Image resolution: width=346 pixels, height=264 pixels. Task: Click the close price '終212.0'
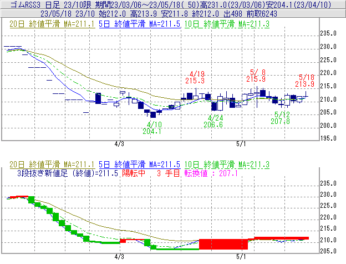click(x=206, y=14)
